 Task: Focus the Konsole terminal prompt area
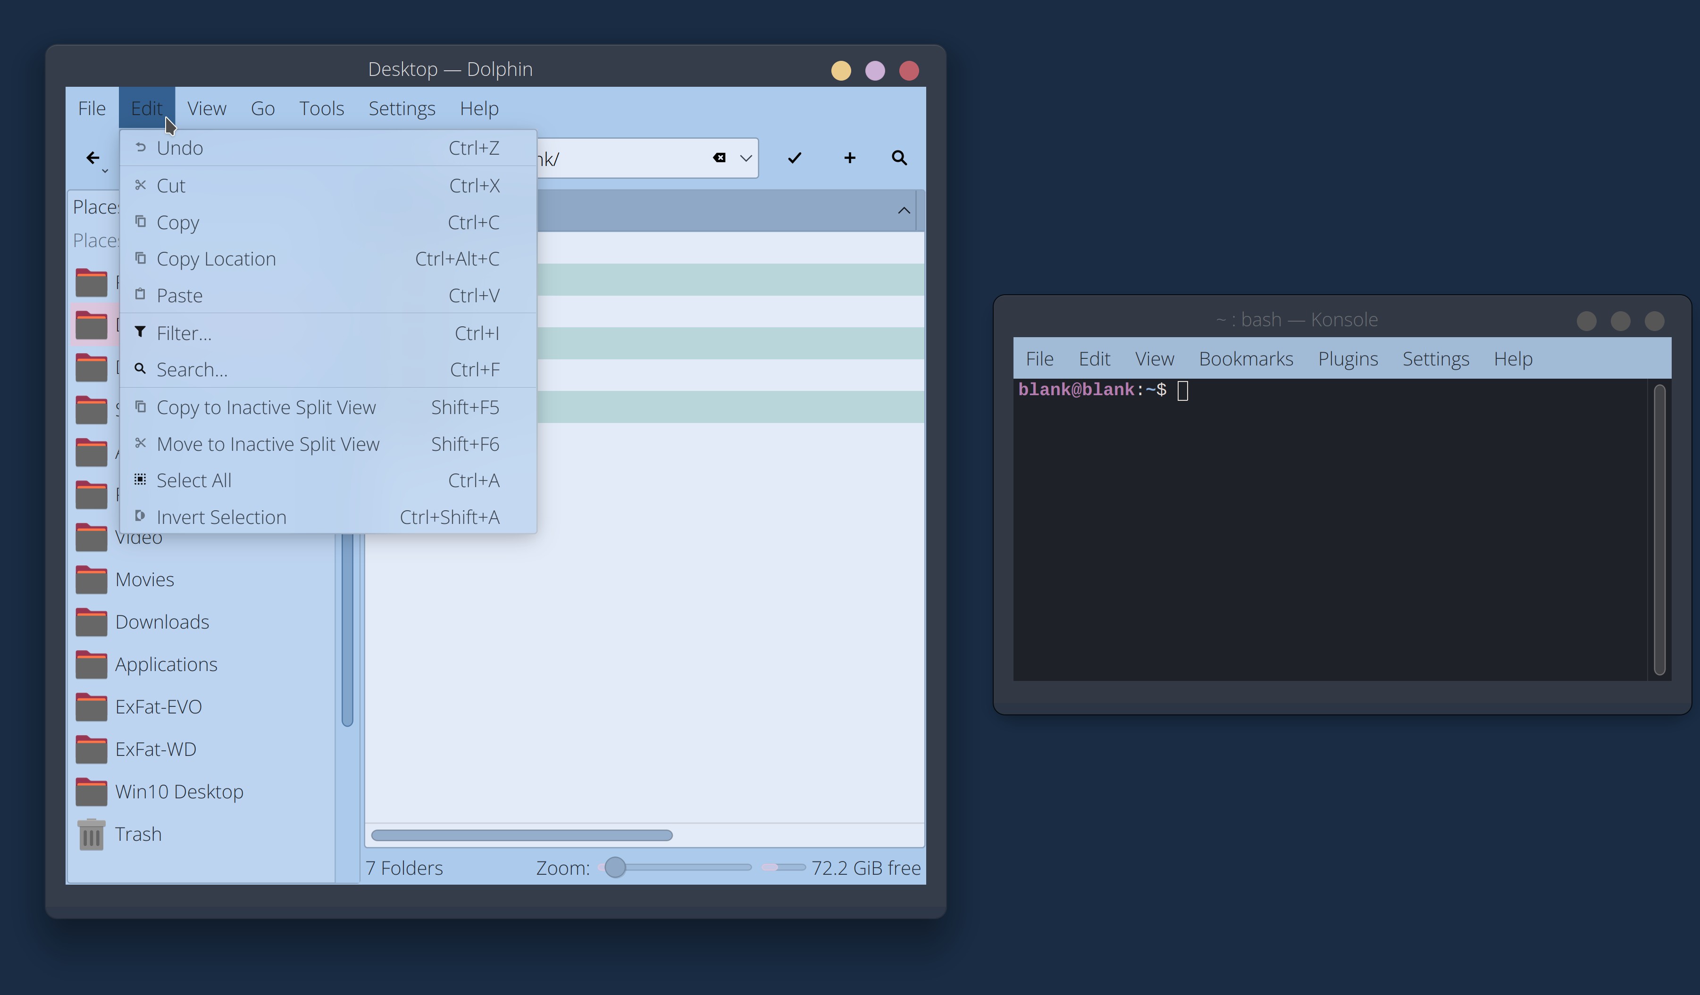[x=1330, y=529]
